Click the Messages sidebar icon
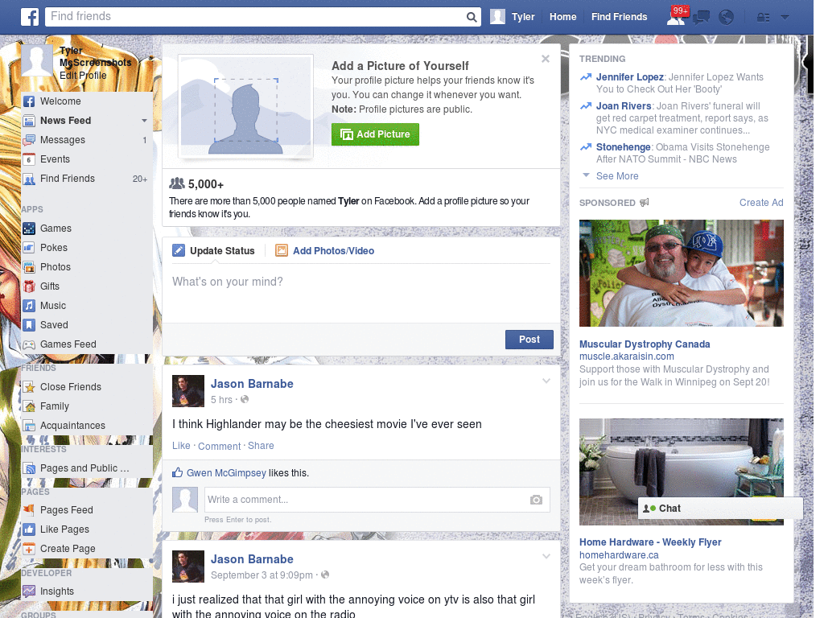 tap(30, 140)
